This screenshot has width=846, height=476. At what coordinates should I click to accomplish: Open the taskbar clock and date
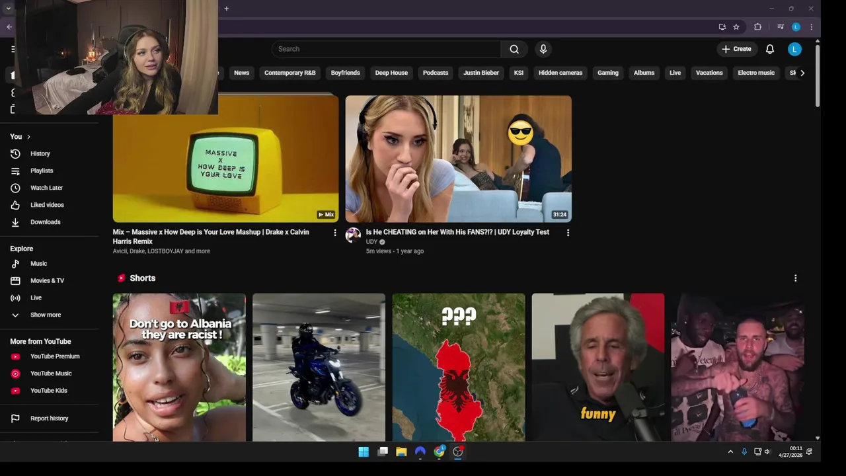tap(790, 452)
